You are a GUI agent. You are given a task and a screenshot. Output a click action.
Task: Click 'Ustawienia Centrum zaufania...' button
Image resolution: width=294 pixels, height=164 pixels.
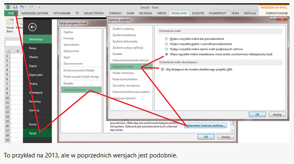click(x=205, y=125)
